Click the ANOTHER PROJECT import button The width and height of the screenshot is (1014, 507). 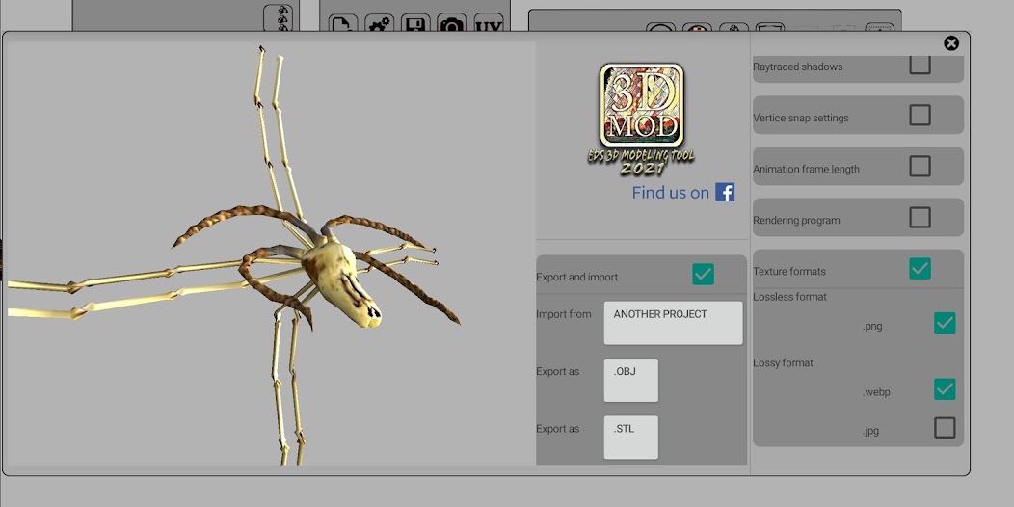(673, 323)
